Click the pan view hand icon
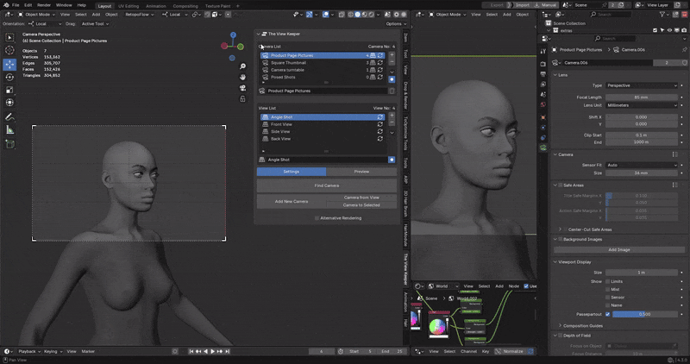This screenshot has width=690, height=364. 242,77
